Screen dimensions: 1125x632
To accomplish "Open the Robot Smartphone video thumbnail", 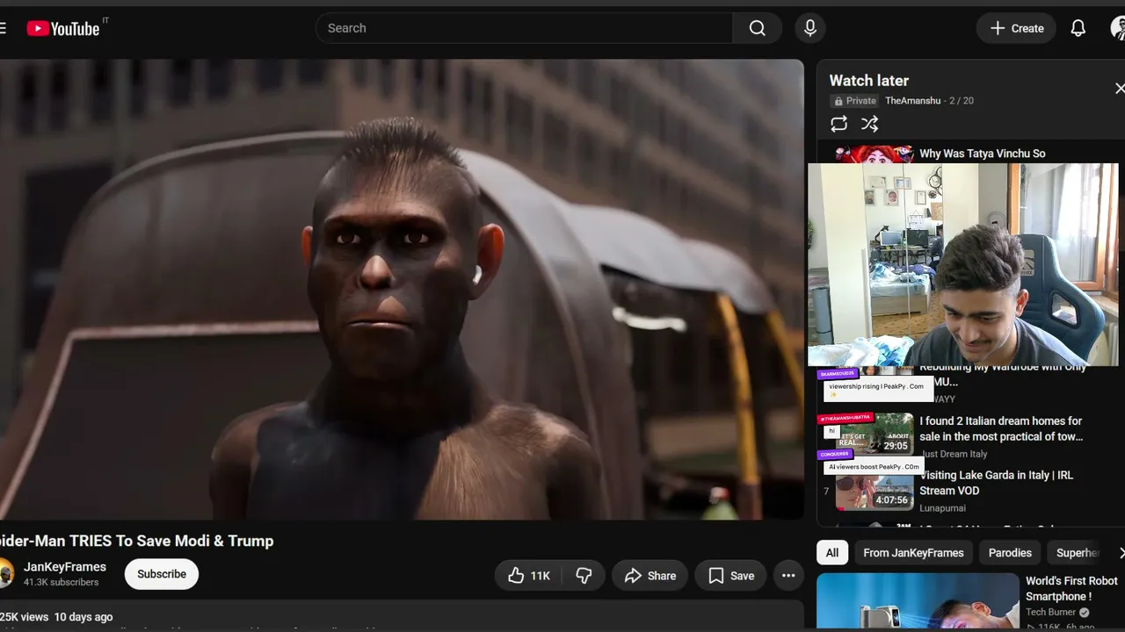I will (917, 601).
